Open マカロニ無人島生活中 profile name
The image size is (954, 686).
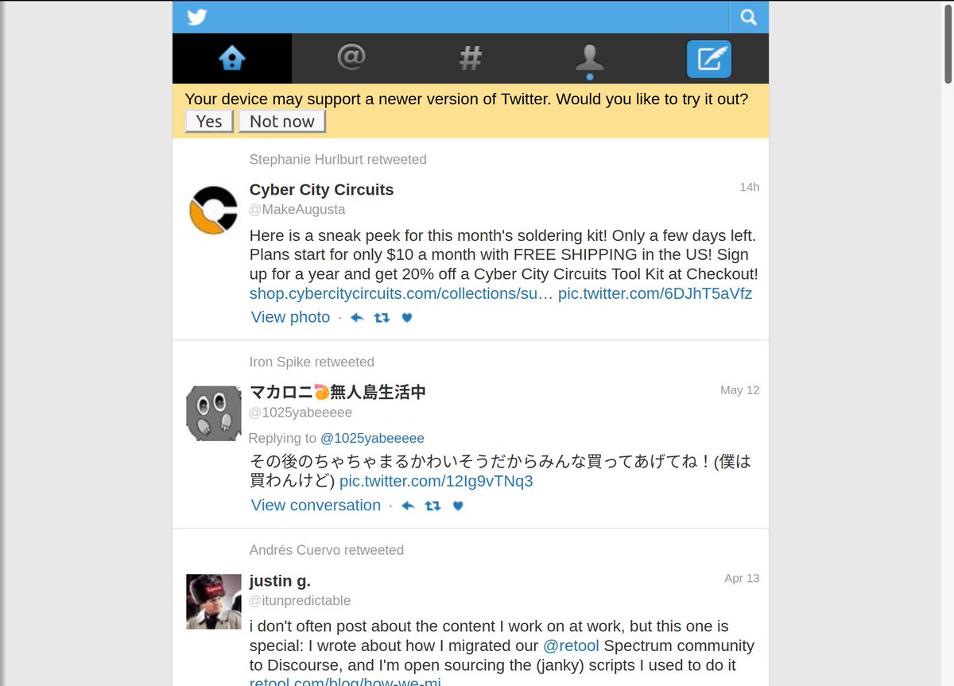pos(338,392)
